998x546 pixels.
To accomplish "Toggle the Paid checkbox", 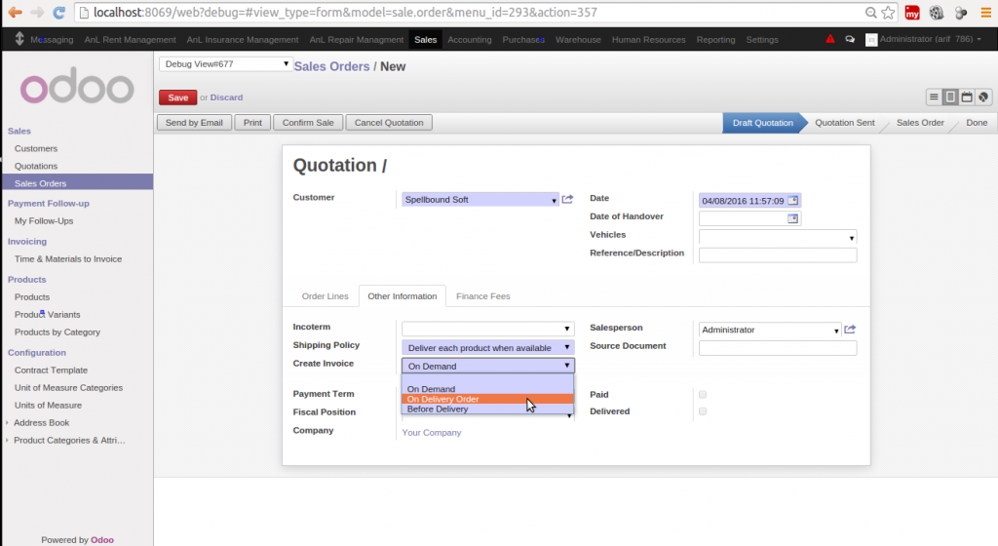I will [x=703, y=395].
